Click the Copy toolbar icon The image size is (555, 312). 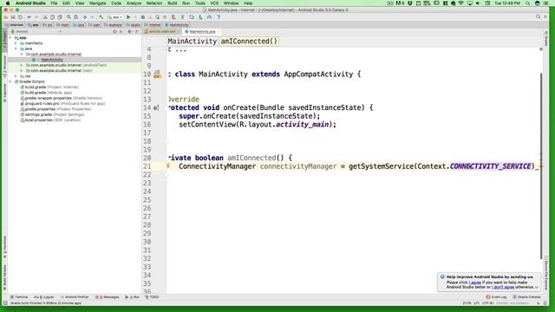(x=52, y=17)
